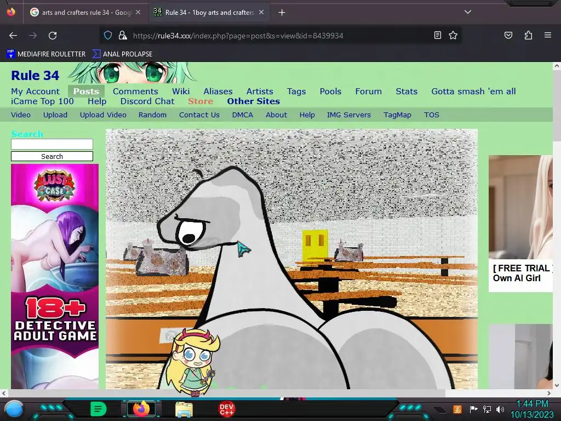The image size is (561, 421).
Task: Open the Upload Video link
Action: [103, 115]
